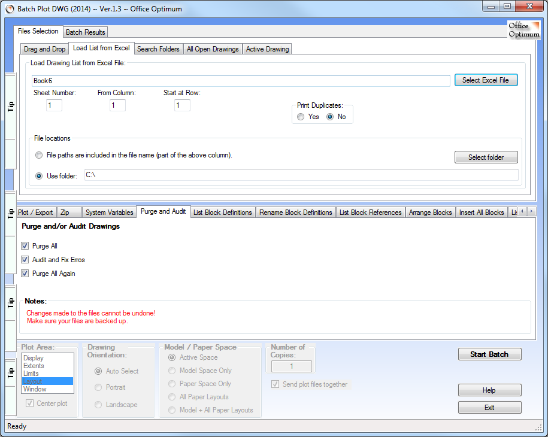Select the Purge and Audit tab
The width and height of the screenshot is (548, 437).
point(164,211)
